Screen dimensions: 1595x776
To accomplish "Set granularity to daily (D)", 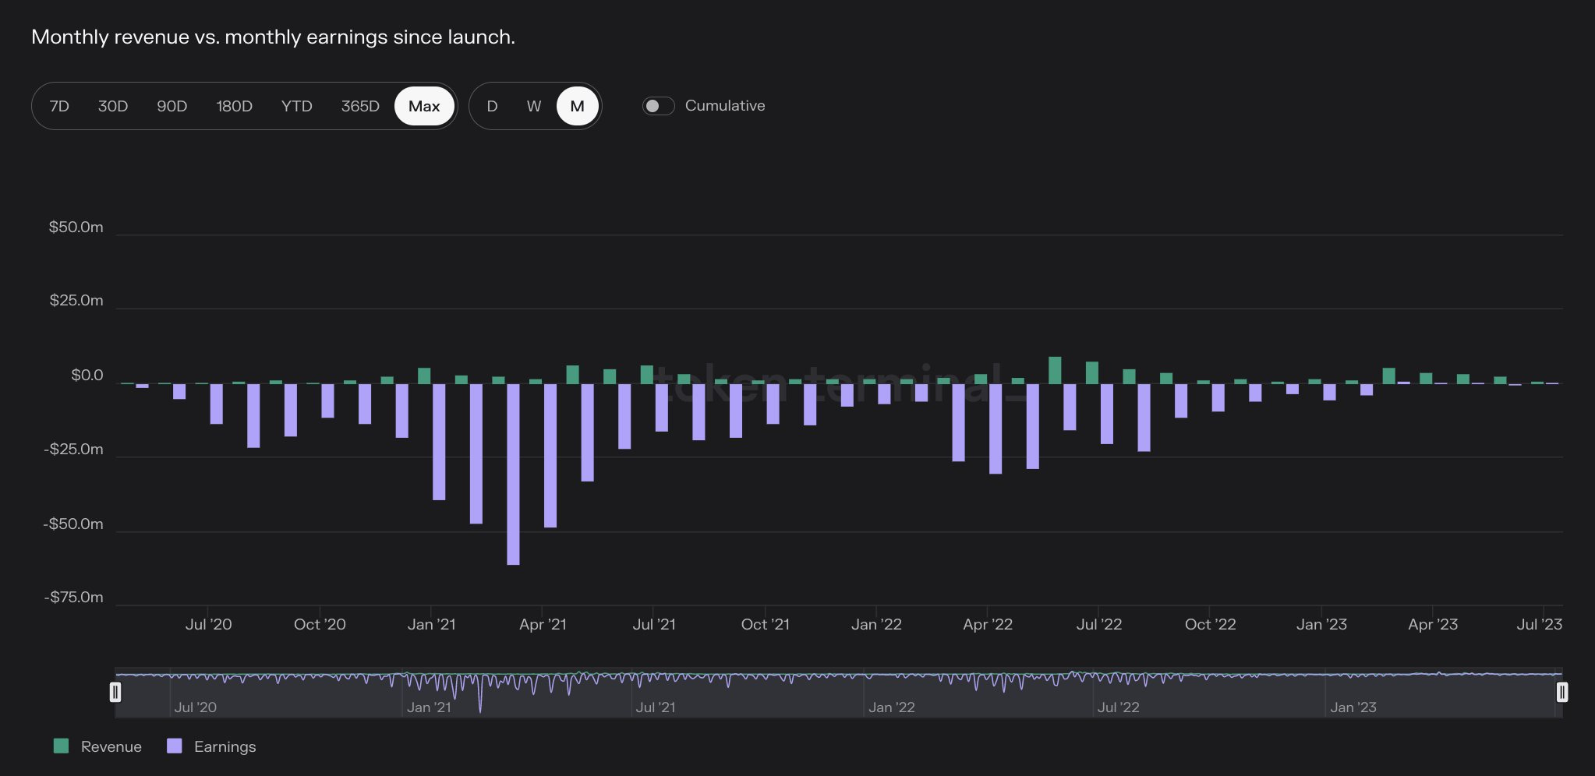I will pyautogui.click(x=492, y=106).
